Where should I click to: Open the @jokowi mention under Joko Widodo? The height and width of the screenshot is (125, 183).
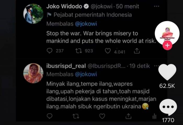86,24
